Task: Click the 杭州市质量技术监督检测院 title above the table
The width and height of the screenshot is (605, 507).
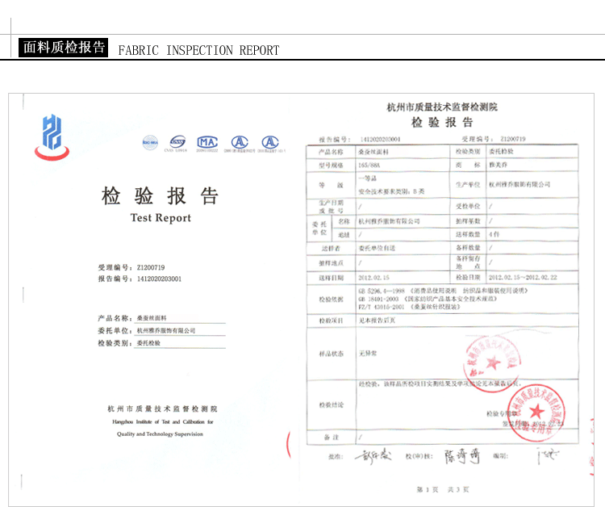Action: 442,107
